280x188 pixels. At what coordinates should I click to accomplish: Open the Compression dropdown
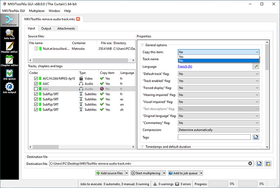tap(218, 130)
